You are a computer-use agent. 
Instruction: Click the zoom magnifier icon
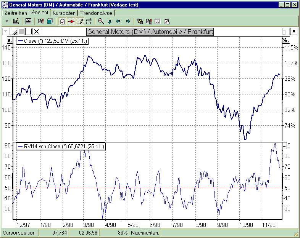[101, 21]
